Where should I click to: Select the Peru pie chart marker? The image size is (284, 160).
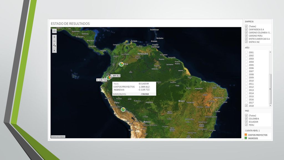point(123,109)
